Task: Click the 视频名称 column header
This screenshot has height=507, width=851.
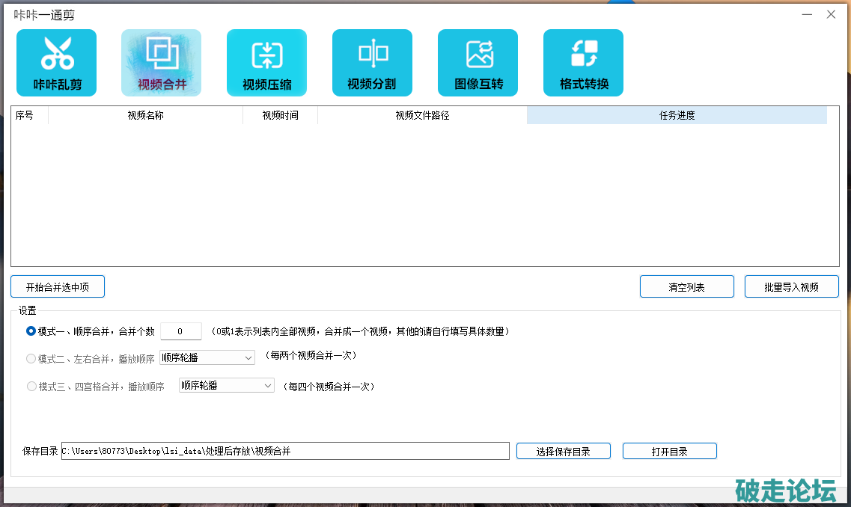Action: (145, 116)
